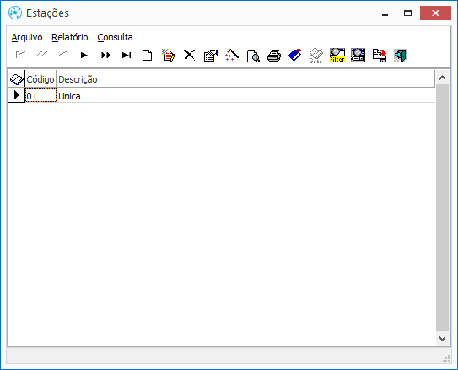458x370 pixels.
Task: Jump to the last record button
Action: [127, 55]
